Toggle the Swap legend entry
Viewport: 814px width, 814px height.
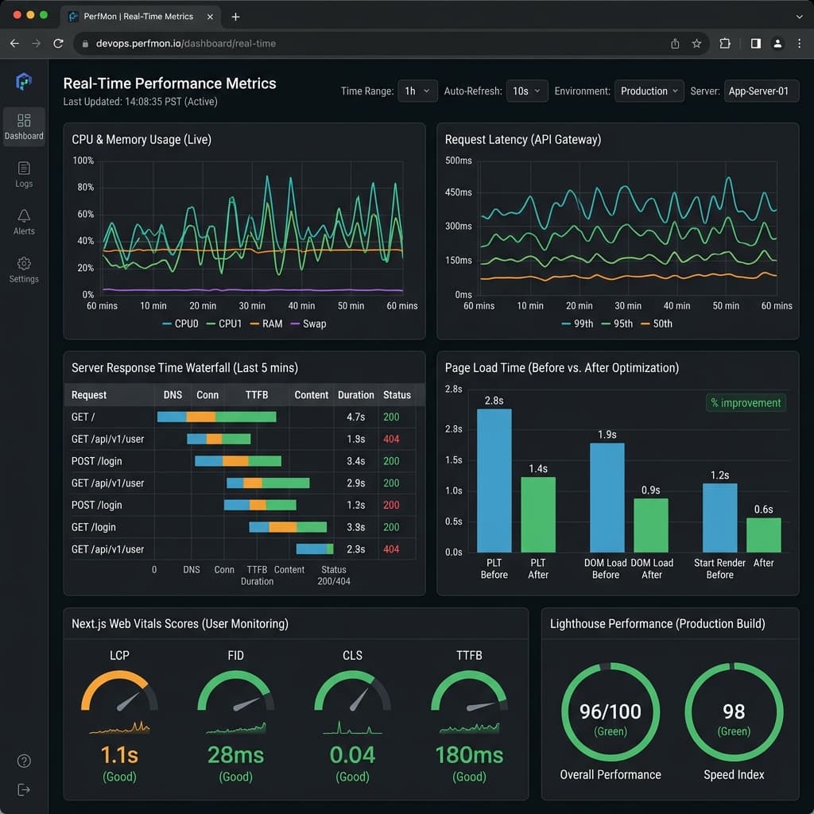pyautogui.click(x=308, y=324)
